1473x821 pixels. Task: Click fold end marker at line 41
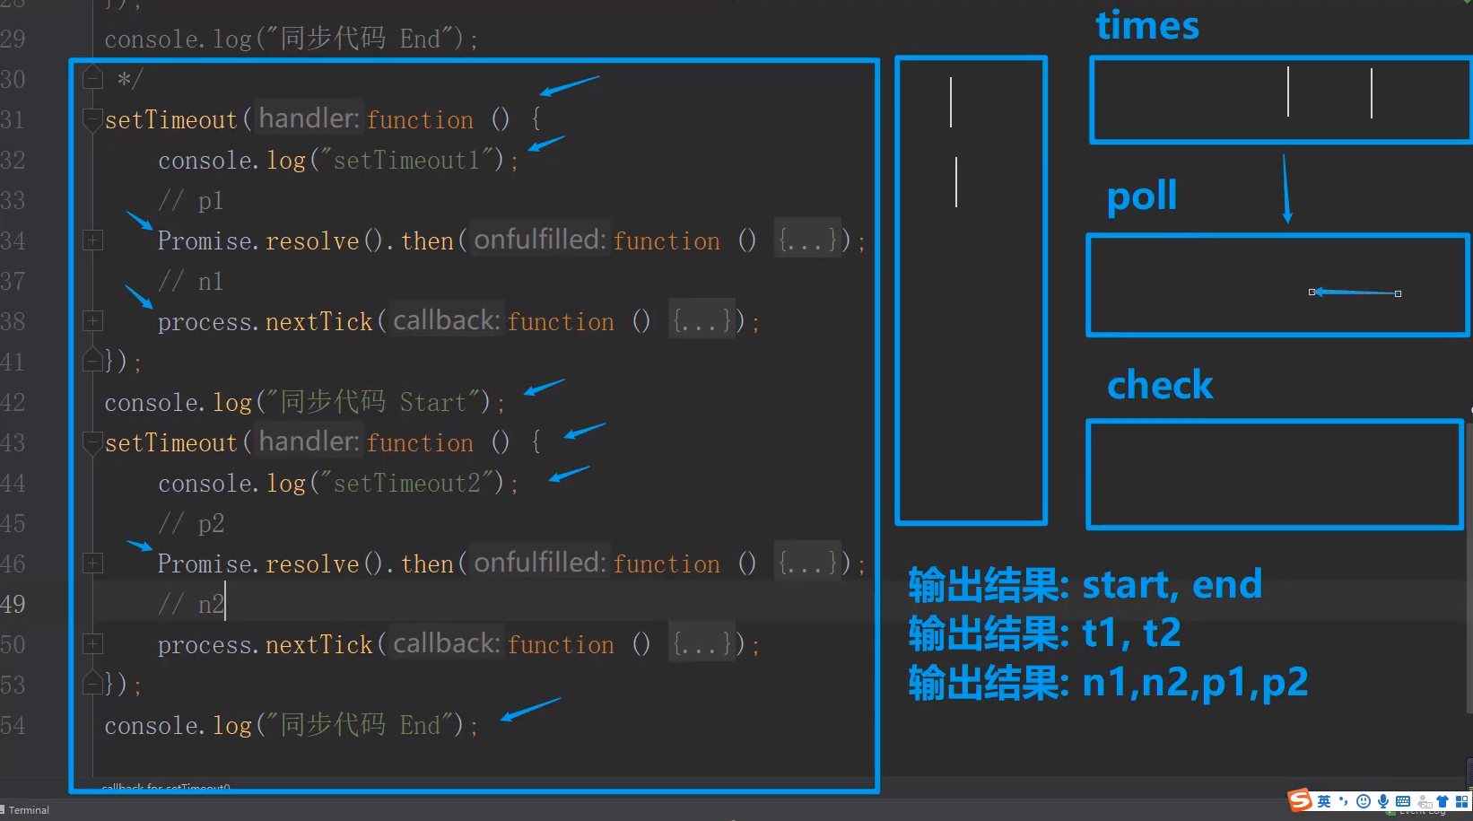(92, 362)
